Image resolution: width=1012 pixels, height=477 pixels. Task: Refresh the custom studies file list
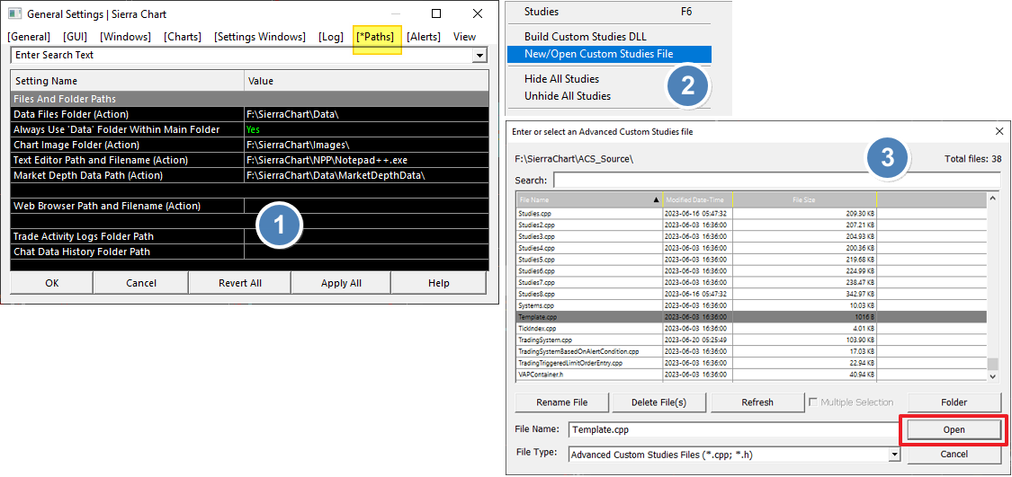(x=757, y=402)
